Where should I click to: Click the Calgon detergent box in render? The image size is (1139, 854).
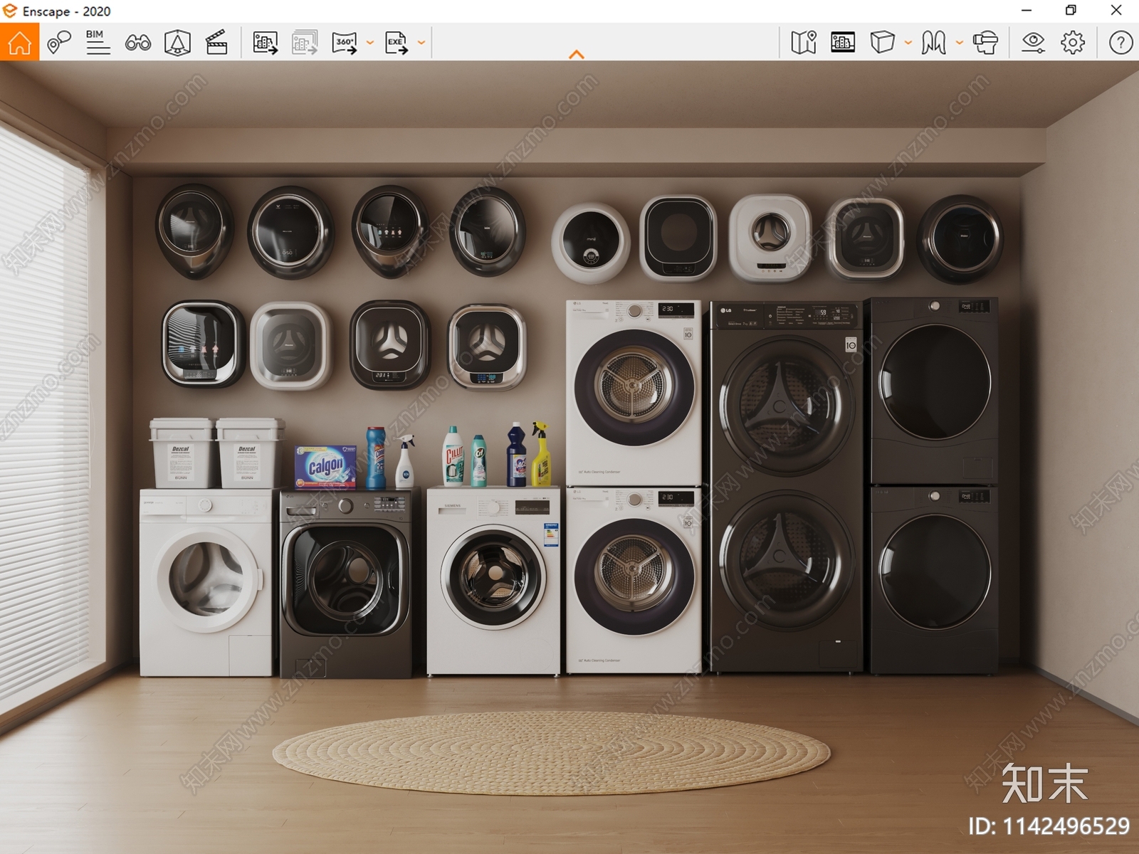[325, 467]
